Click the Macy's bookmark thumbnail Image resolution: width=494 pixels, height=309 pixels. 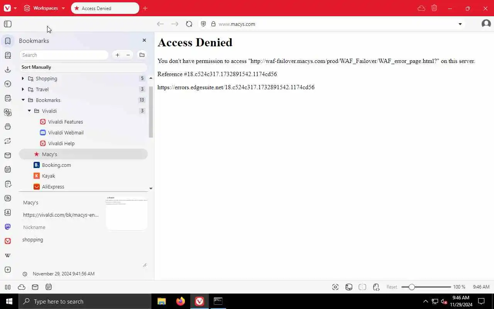coord(127,214)
